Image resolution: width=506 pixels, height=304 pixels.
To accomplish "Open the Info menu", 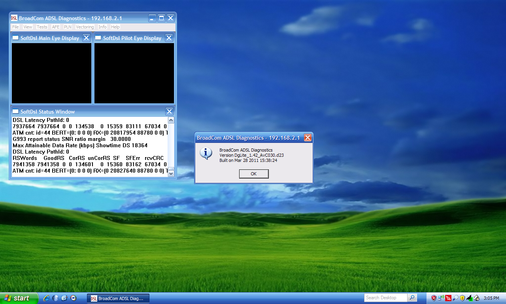I will pos(102,27).
